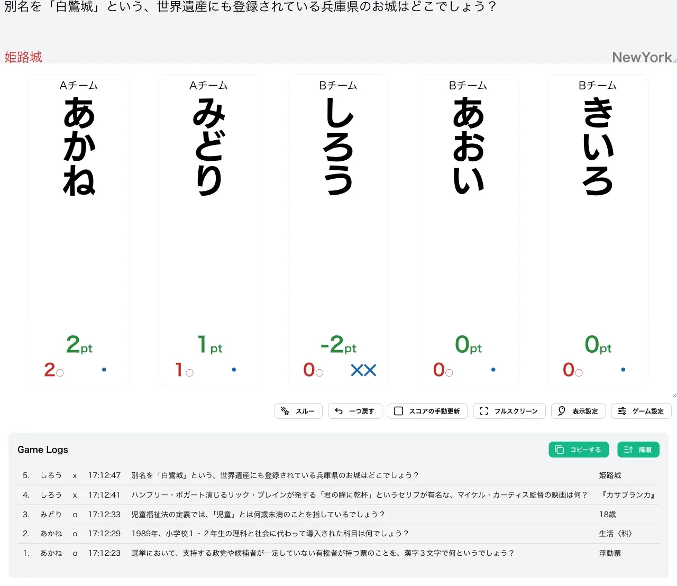The image size is (677, 586).
Task: Click みどり's 1pt score
Action: click(209, 345)
